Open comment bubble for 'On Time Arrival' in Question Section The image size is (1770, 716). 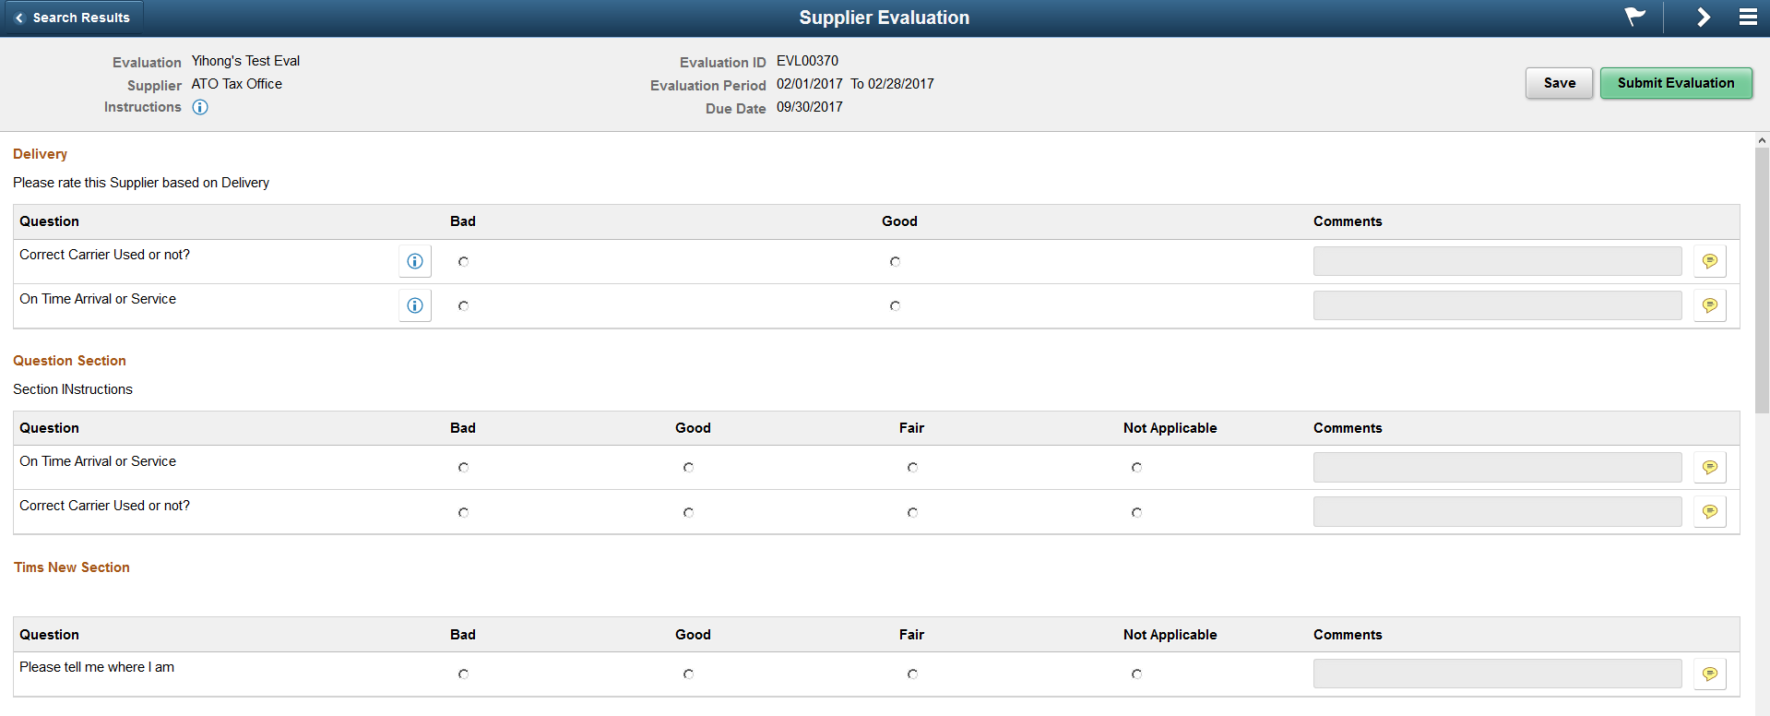1709,466
